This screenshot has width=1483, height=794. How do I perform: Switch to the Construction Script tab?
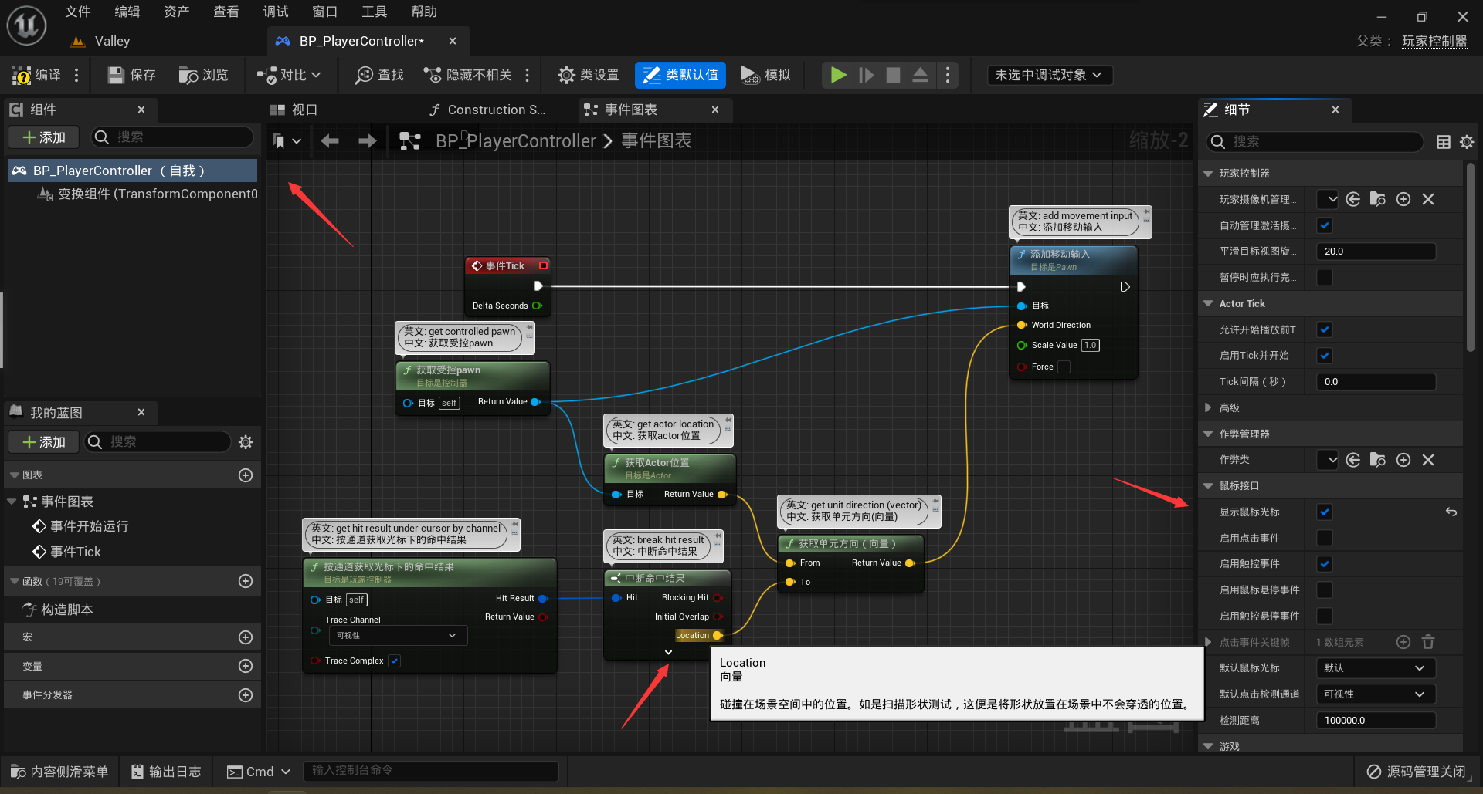(488, 110)
